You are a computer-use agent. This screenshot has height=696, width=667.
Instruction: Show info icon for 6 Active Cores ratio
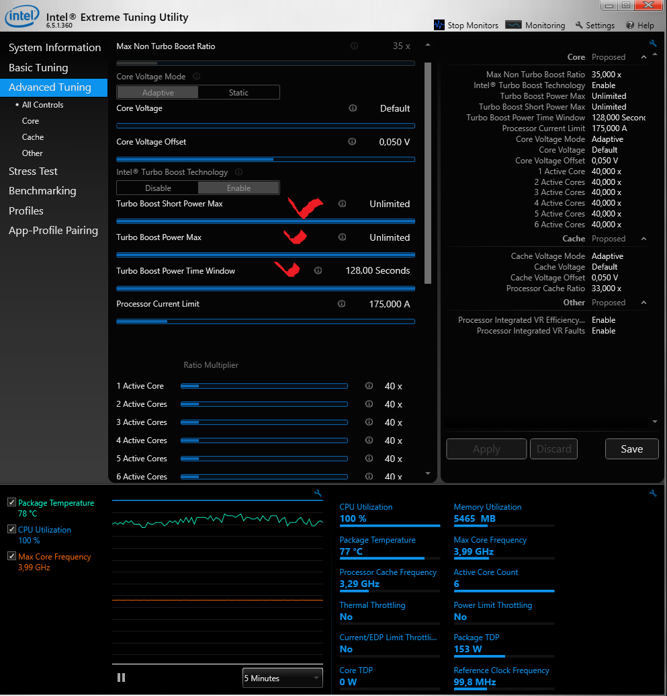369,476
